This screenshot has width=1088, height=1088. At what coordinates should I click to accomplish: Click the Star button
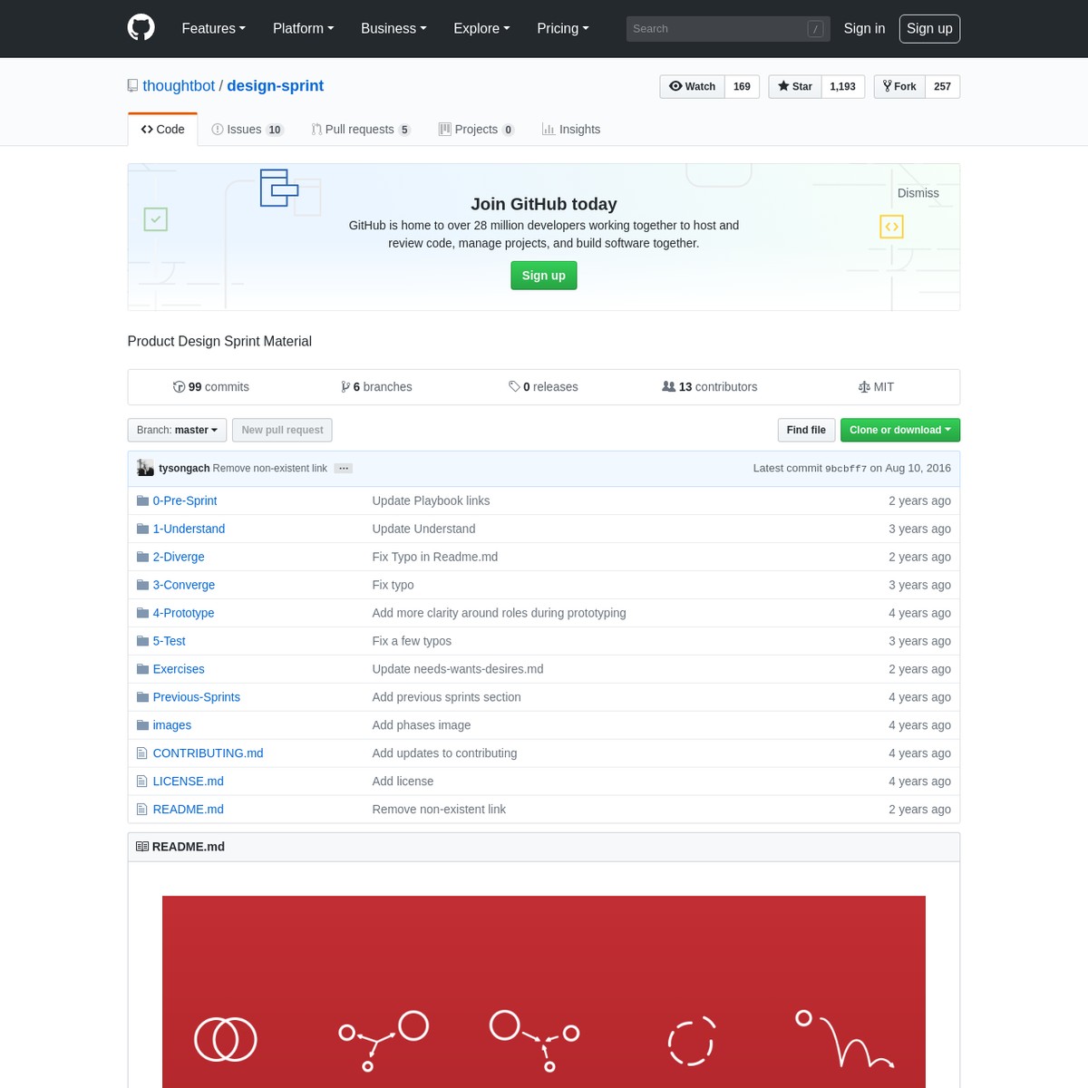[795, 87]
